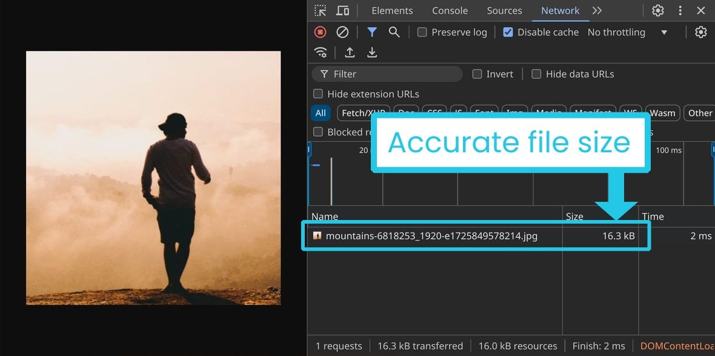715x356 pixels.
Task: Click inside the Filter input field
Action: (388, 74)
